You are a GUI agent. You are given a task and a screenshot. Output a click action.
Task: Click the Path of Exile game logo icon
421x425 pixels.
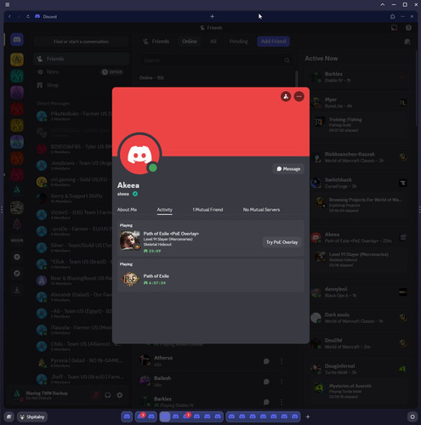click(x=130, y=280)
